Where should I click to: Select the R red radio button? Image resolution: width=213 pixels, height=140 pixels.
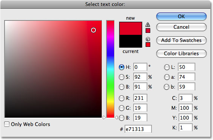pos(122,98)
